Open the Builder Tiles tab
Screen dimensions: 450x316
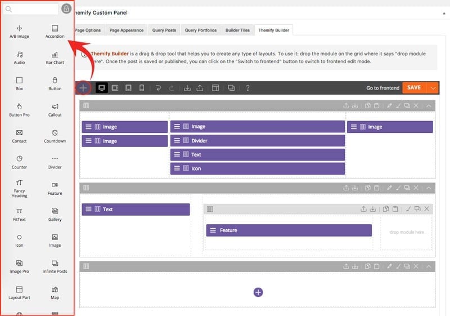(237, 30)
